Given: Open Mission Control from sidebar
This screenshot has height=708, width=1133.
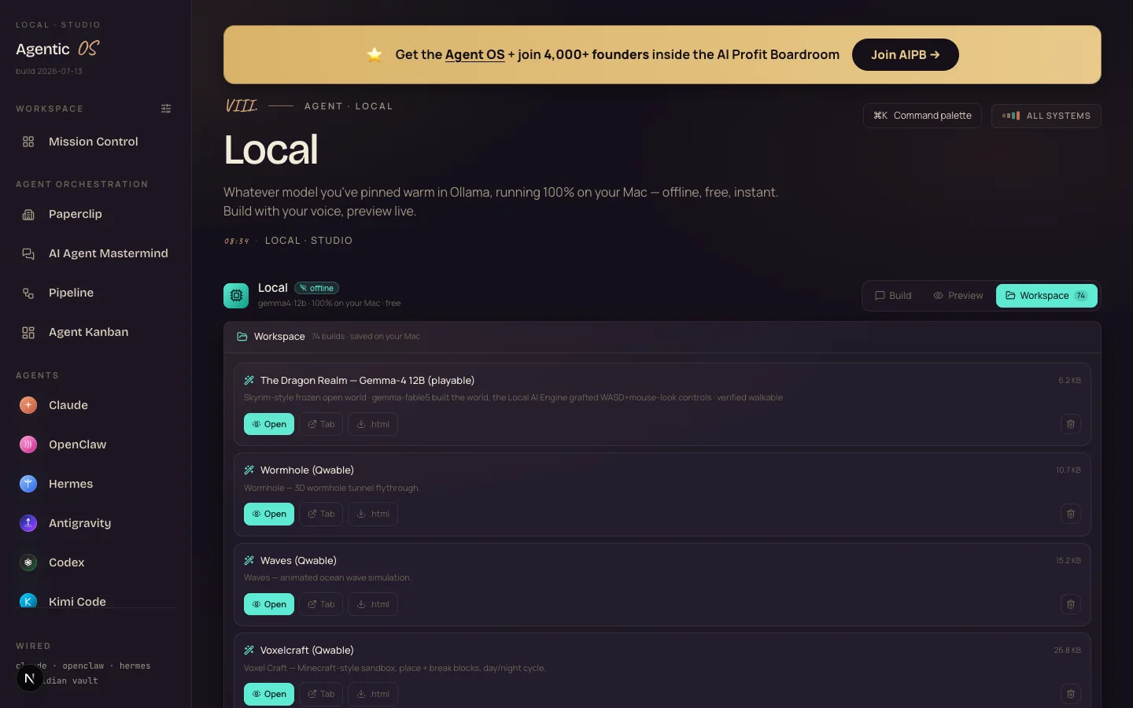Looking at the screenshot, I should [x=95, y=142].
